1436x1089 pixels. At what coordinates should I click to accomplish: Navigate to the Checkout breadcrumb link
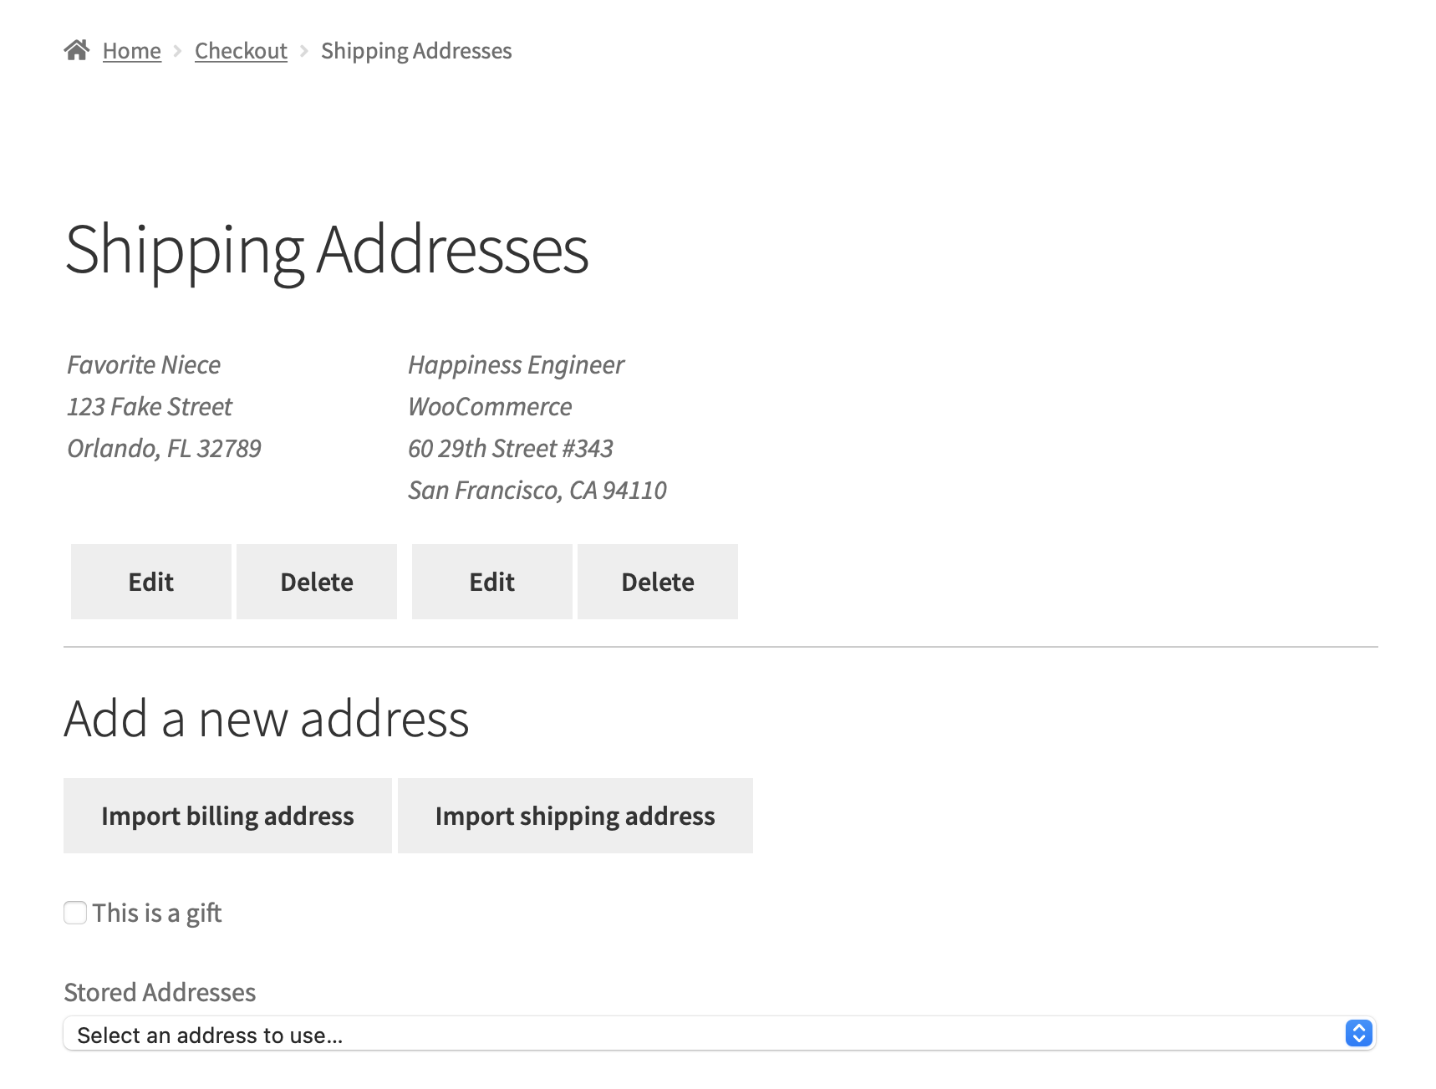click(x=241, y=50)
